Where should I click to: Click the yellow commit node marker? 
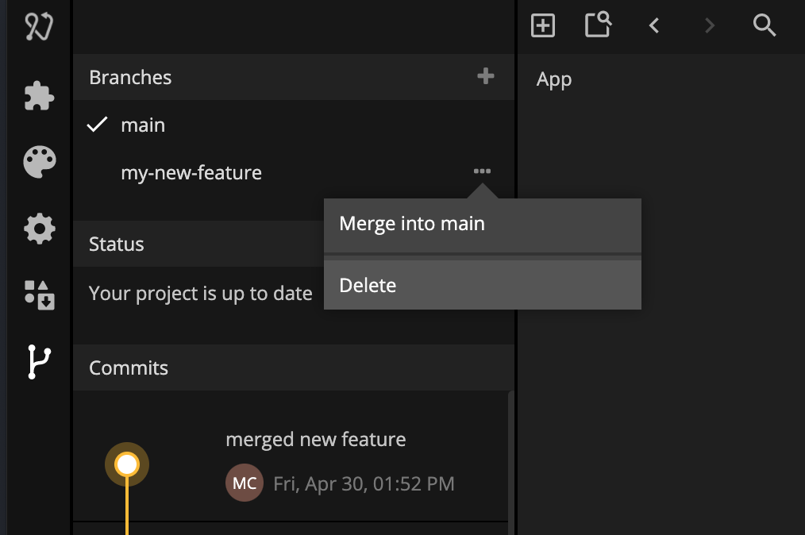[x=127, y=464]
